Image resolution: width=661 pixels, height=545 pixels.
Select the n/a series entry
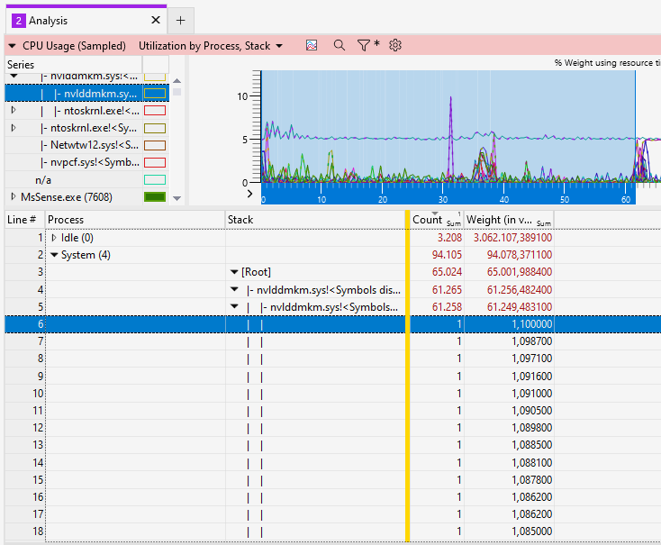pyautogui.click(x=43, y=180)
